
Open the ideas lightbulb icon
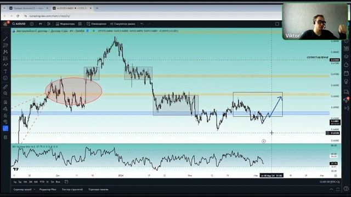pyautogui.click(x=346, y=82)
